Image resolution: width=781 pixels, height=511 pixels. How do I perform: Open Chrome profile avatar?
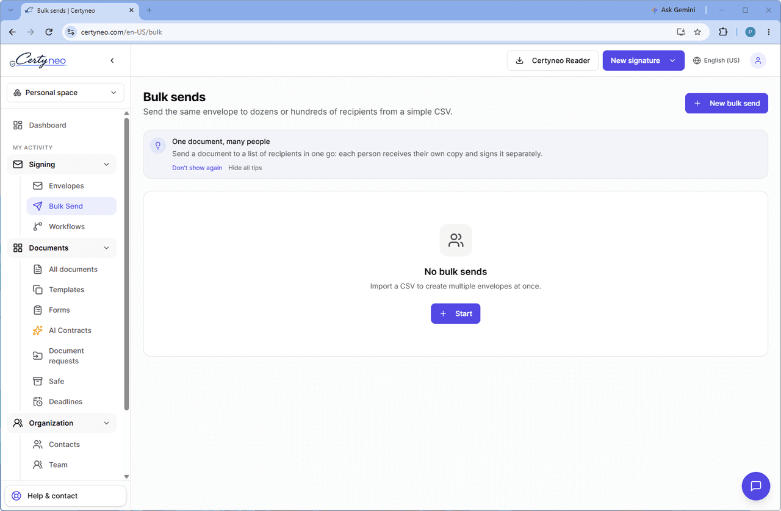click(750, 32)
